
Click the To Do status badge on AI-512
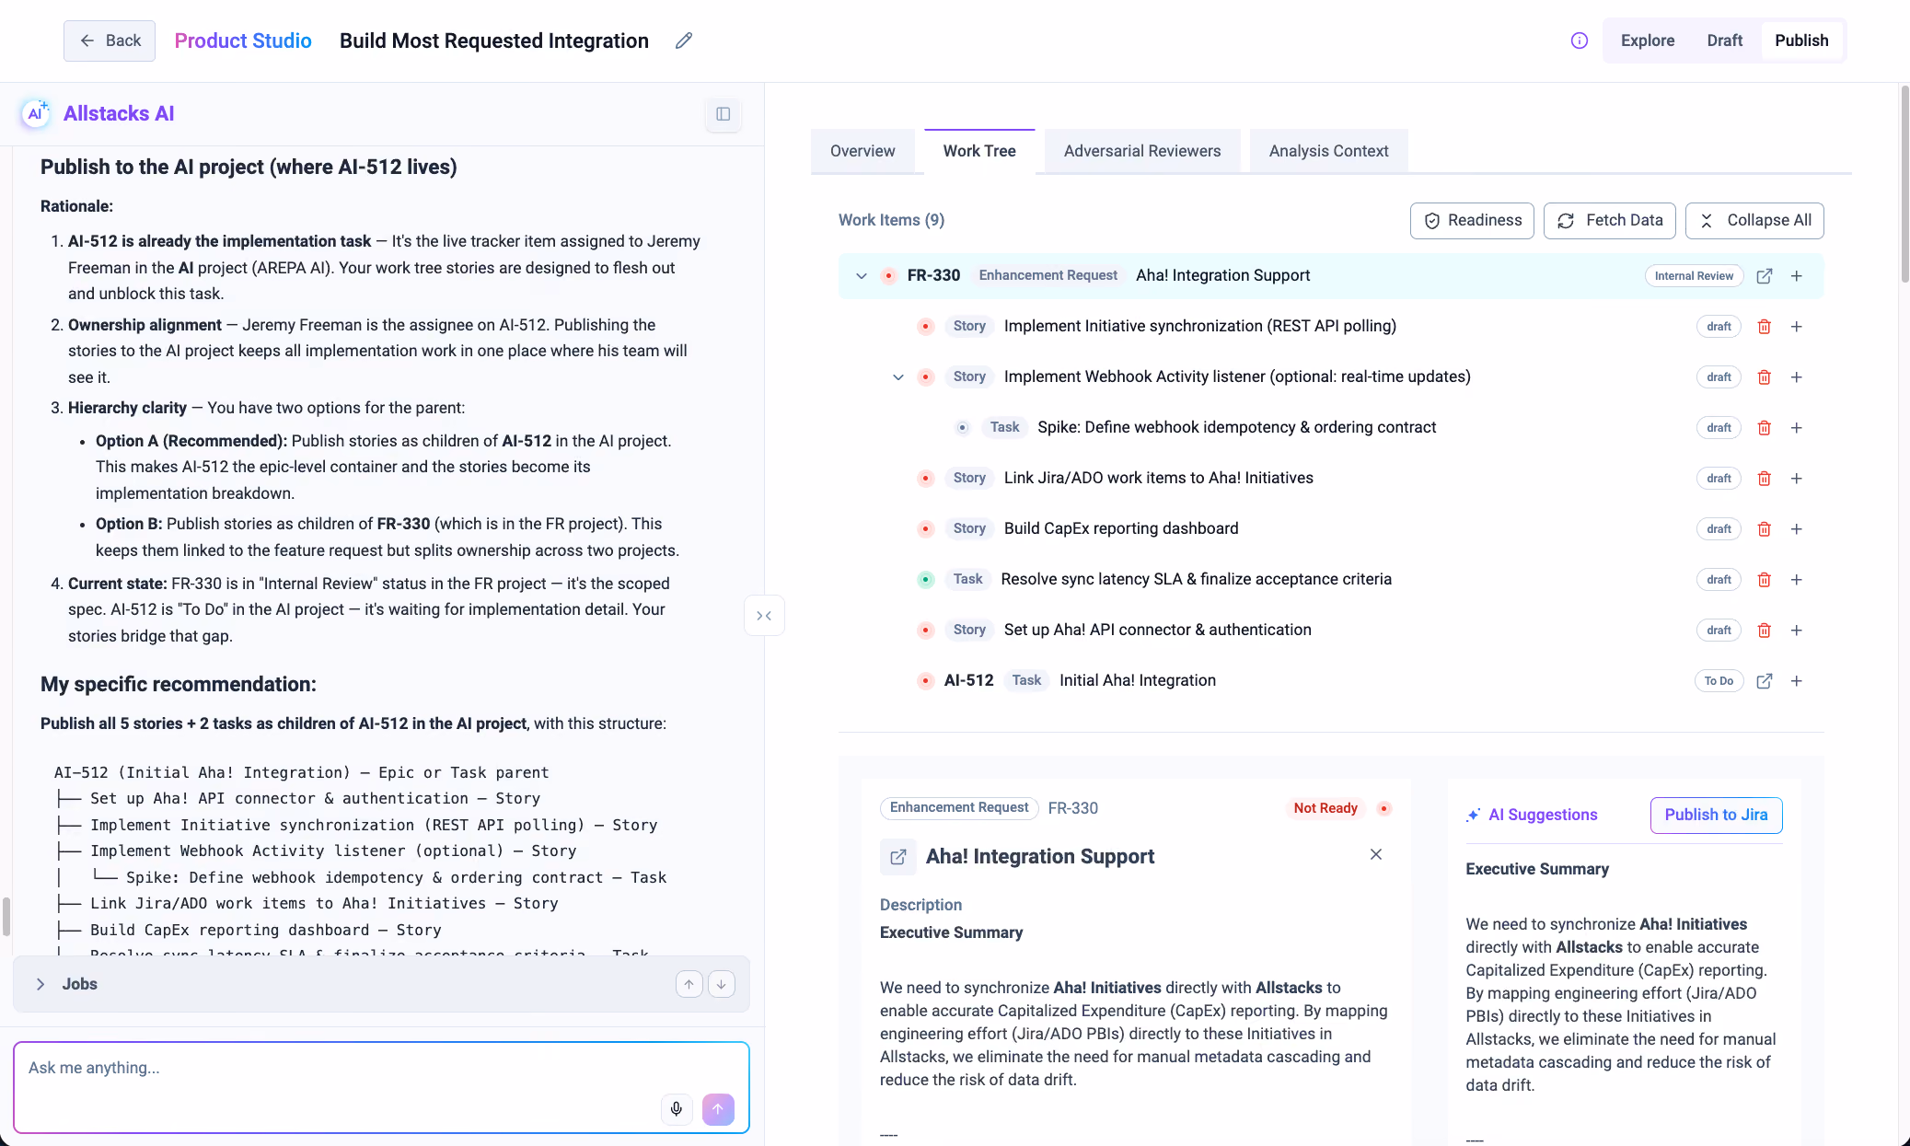tap(1719, 681)
